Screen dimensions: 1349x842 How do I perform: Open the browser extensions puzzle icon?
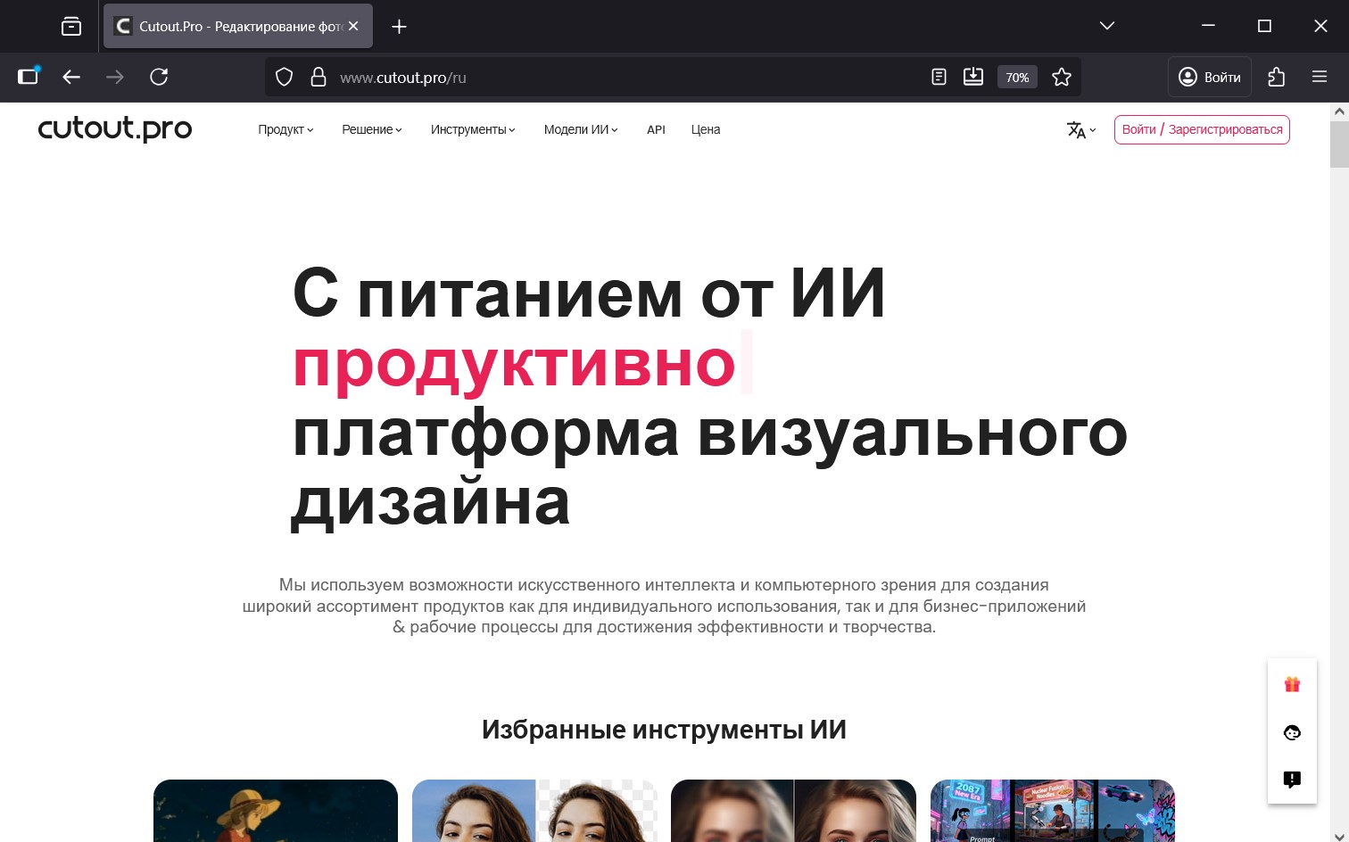(1276, 77)
